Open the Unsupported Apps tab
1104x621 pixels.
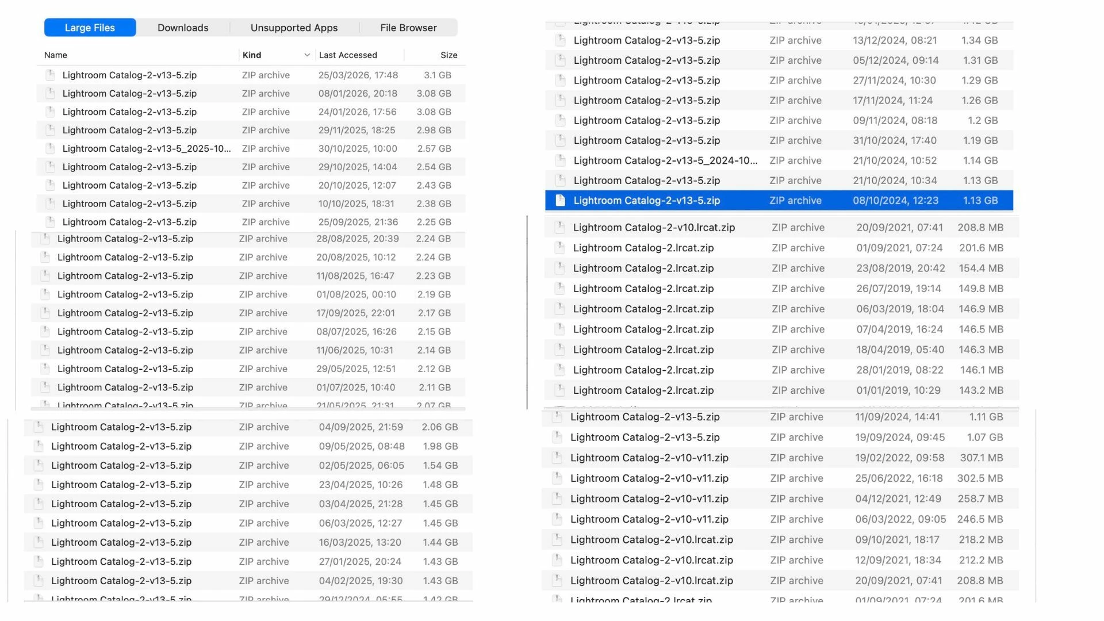point(294,28)
